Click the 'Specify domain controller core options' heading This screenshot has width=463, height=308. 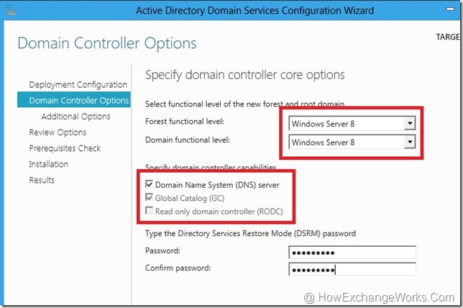pos(245,75)
